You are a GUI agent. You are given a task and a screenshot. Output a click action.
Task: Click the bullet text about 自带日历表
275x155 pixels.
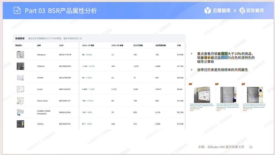click(222, 70)
